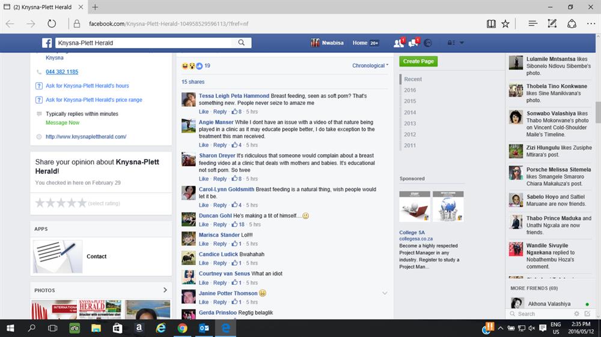Open Windows Start menu
This screenshot has height=337, width=601.
click(10, 328)
